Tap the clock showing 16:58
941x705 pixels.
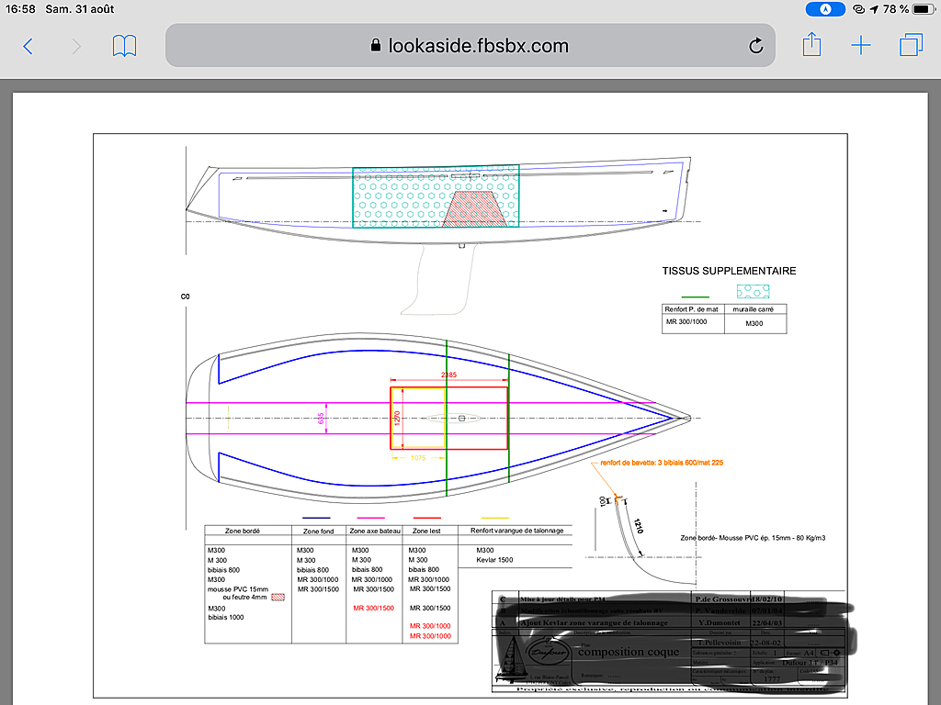tap(20, 9)
